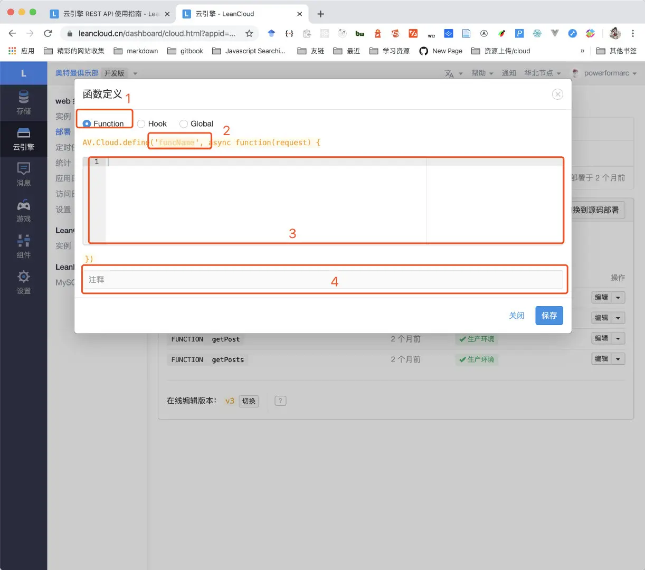Click the getPosts function name
This screenshot has width=645, height=570.
click(x=228, y=359)
